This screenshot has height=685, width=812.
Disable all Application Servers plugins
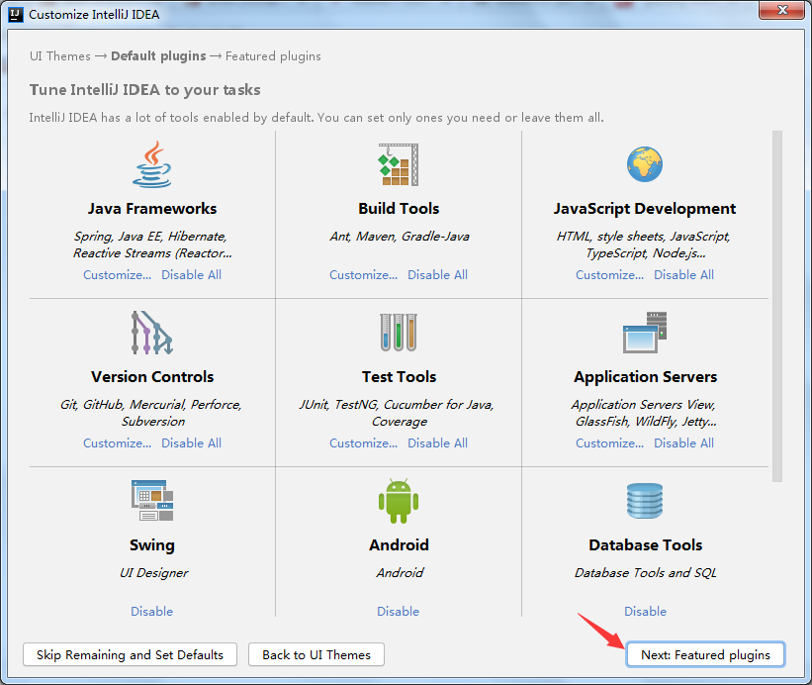[684, 443]
